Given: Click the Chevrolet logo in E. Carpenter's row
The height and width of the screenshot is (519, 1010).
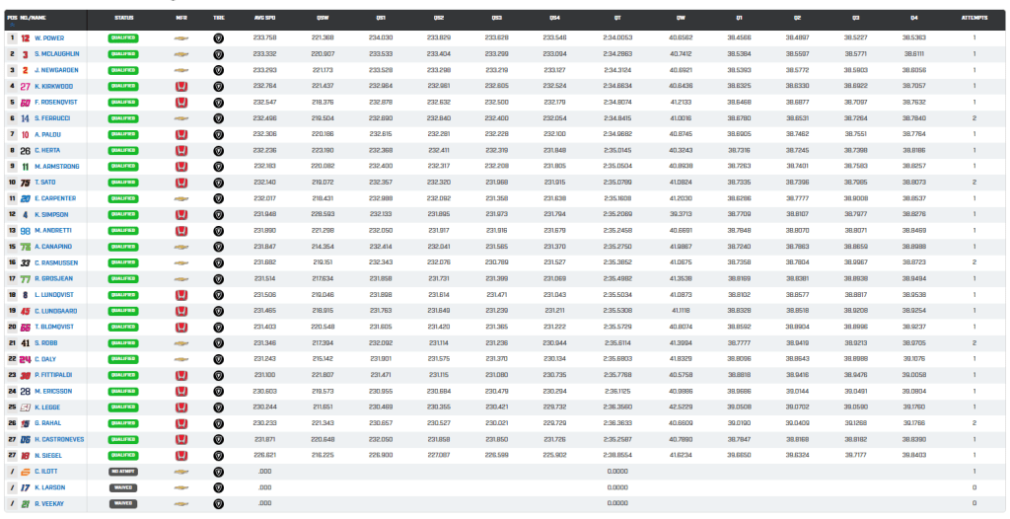Looking at the screenshot, I should [181, 198].
